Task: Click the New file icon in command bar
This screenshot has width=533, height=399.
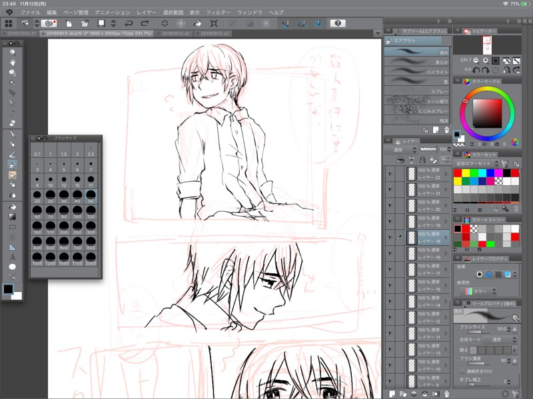Action: tap(69, 23)
